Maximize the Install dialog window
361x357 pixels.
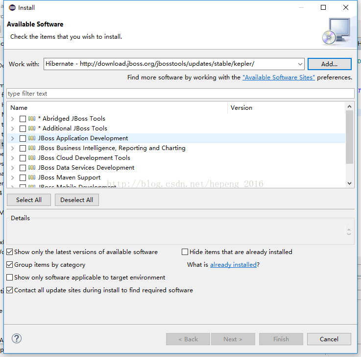[323, 7]
